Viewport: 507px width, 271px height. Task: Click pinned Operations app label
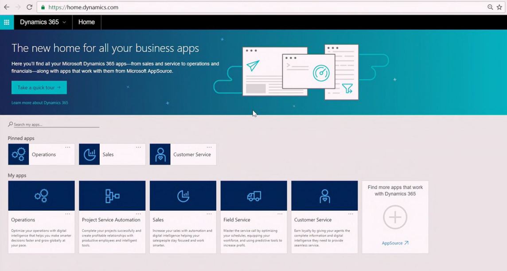pos(43,155)
